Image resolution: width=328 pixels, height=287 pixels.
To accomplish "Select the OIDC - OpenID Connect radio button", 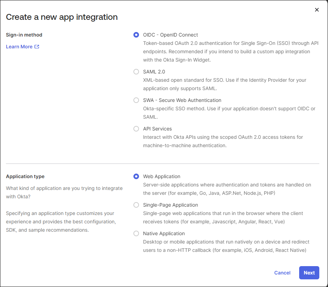I will point(136,35).
